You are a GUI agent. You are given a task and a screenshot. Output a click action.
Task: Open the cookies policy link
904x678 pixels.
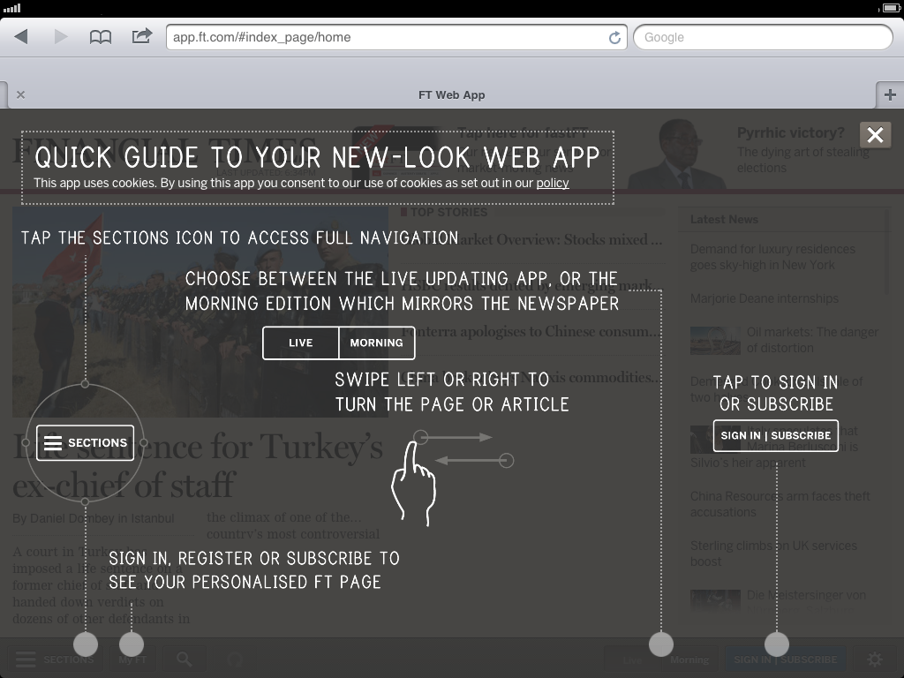point(552,184)
